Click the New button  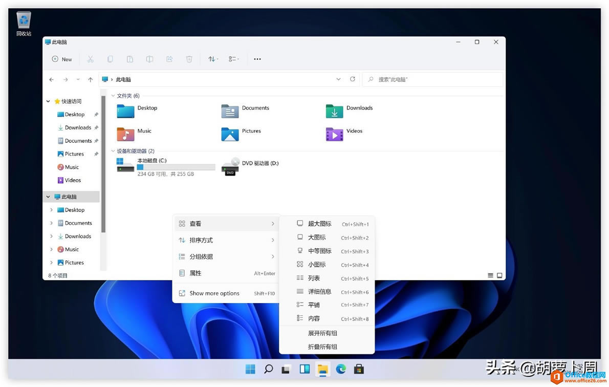tap(62, 59)
